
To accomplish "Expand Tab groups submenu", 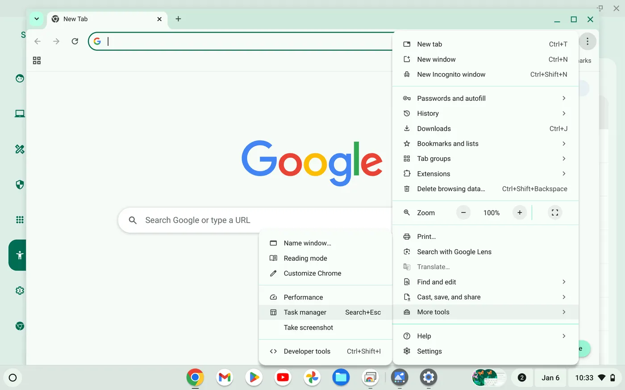I will click(x=485, y=159).
